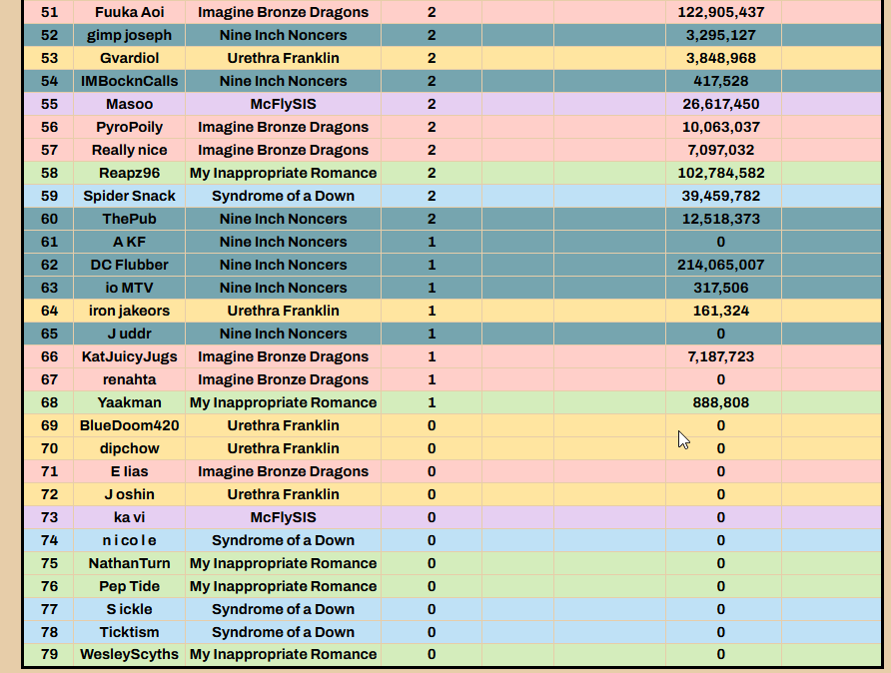
Task: Click Urethra Franklin in Gvardiol row
Action: tap(283, 58)
